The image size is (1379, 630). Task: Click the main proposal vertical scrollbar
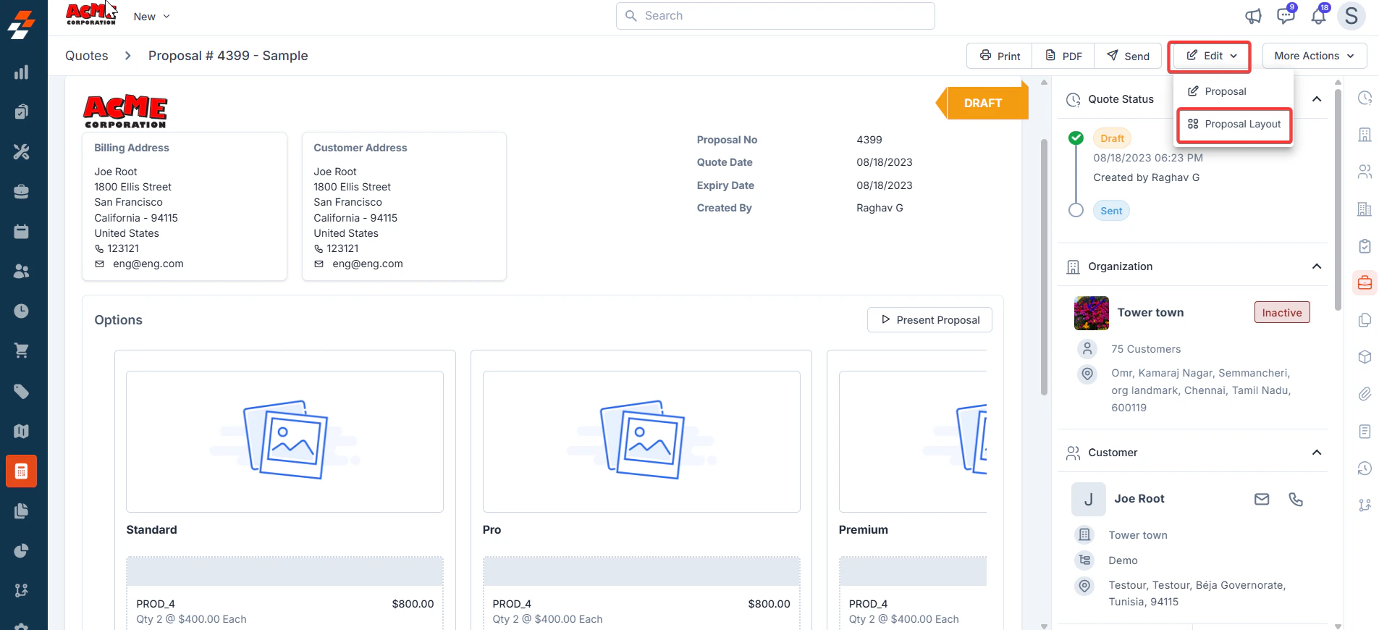point(1044,268)
